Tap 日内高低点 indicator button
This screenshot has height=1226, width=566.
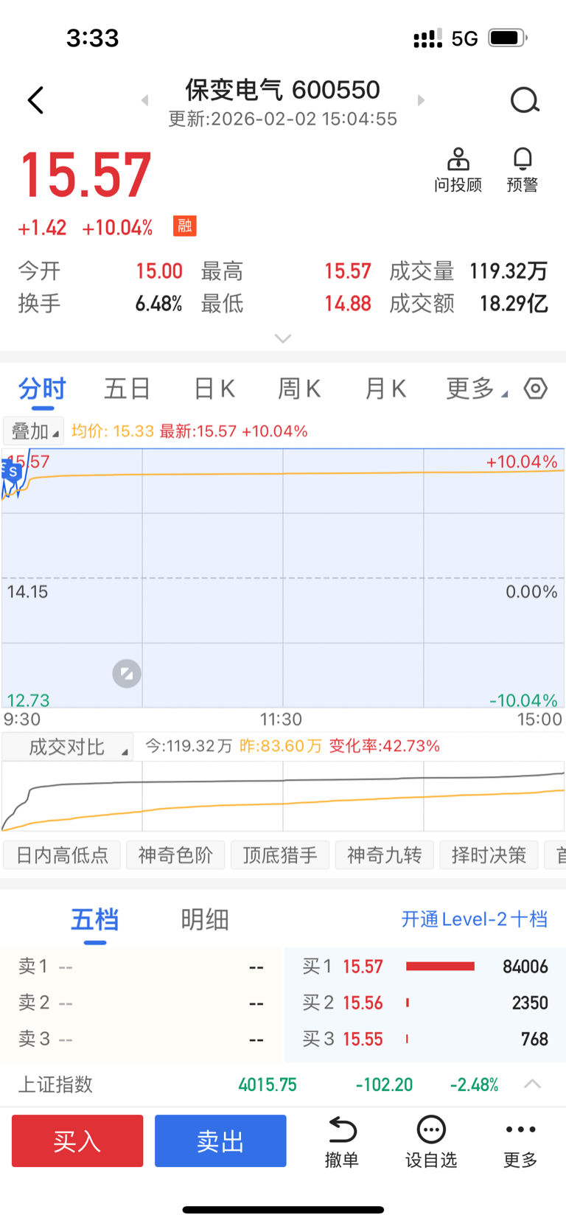coord(62,855)
